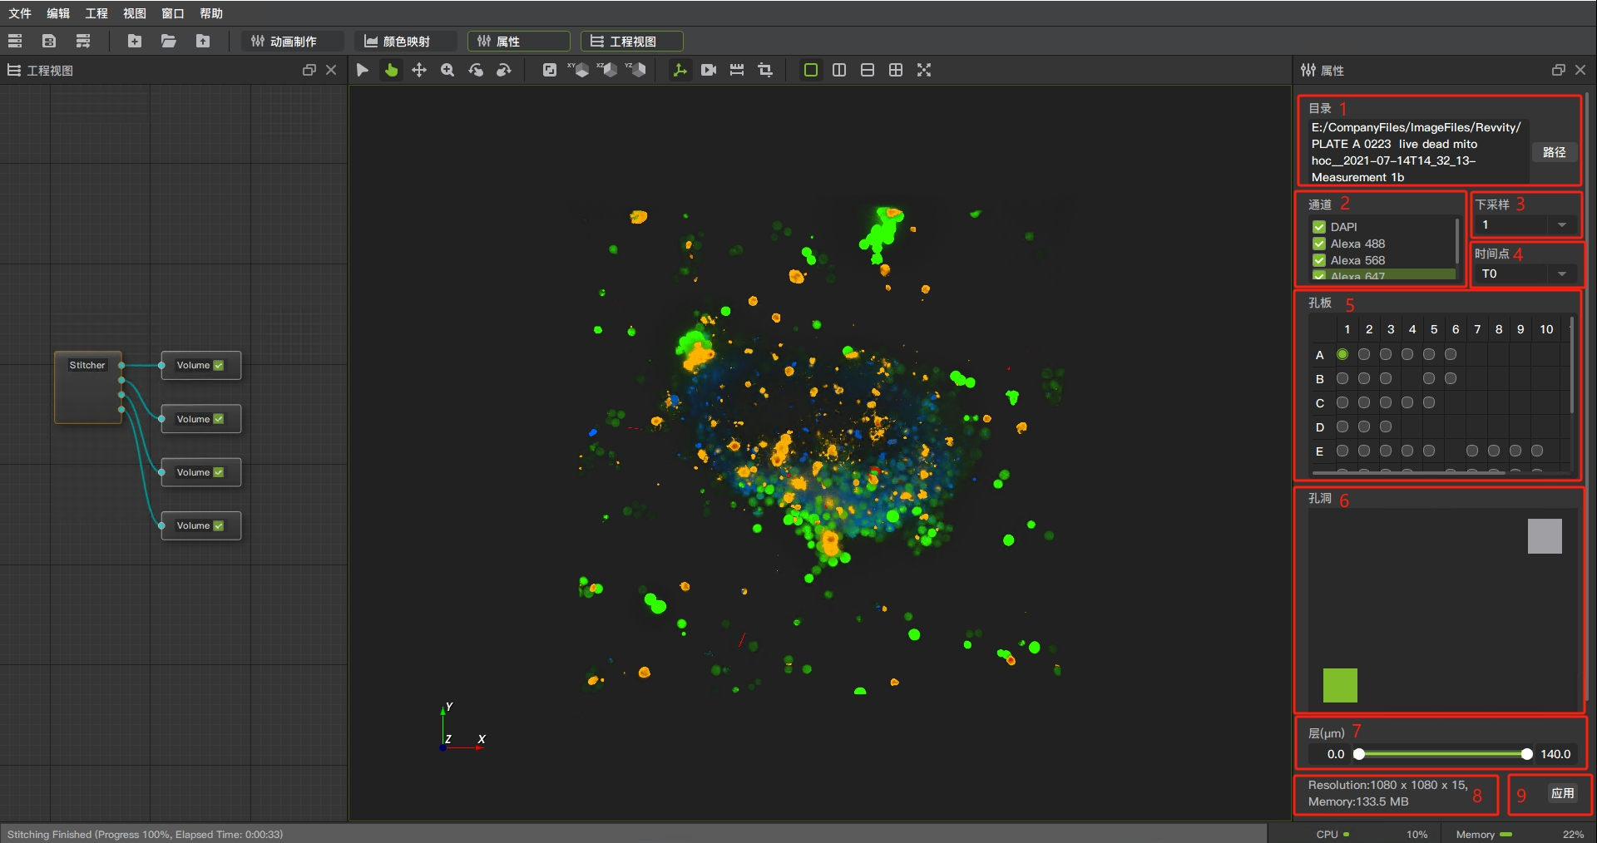Click the 应用 apply button
Image resolution: width=1597 pixels, height=843 pixels.
(1562, 793)
